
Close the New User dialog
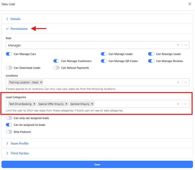pos(190,4)
